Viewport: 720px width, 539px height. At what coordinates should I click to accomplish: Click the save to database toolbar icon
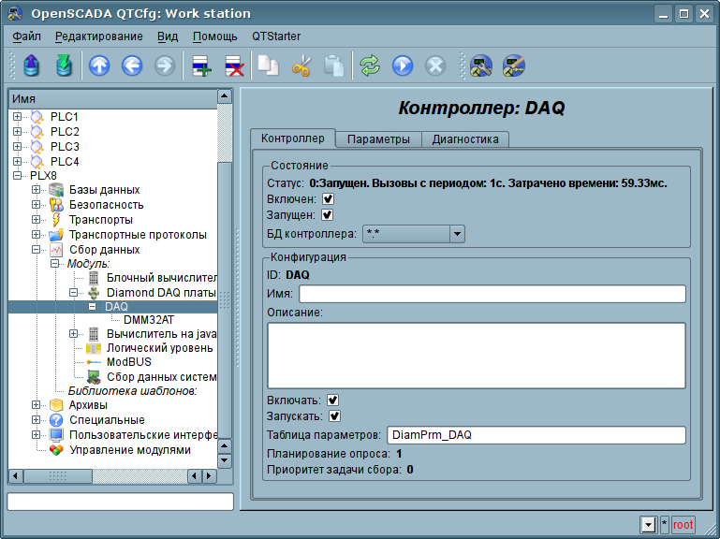[65, 66]
